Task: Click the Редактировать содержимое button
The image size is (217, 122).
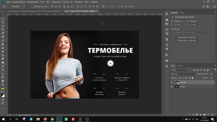Action: point(187,37)
